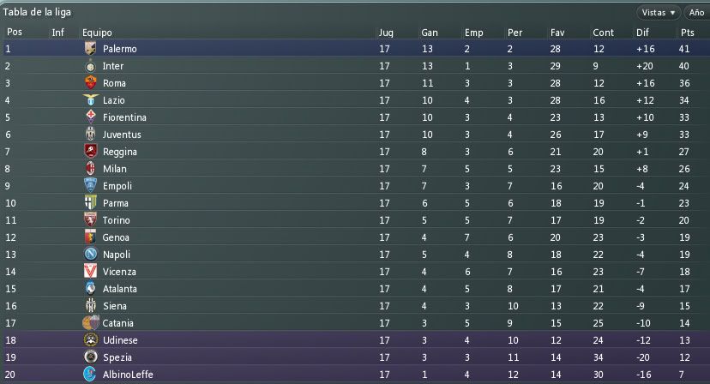710x384 pixels.
Task: Sort table by Pts column header
Action: click(x=688, y=33)
